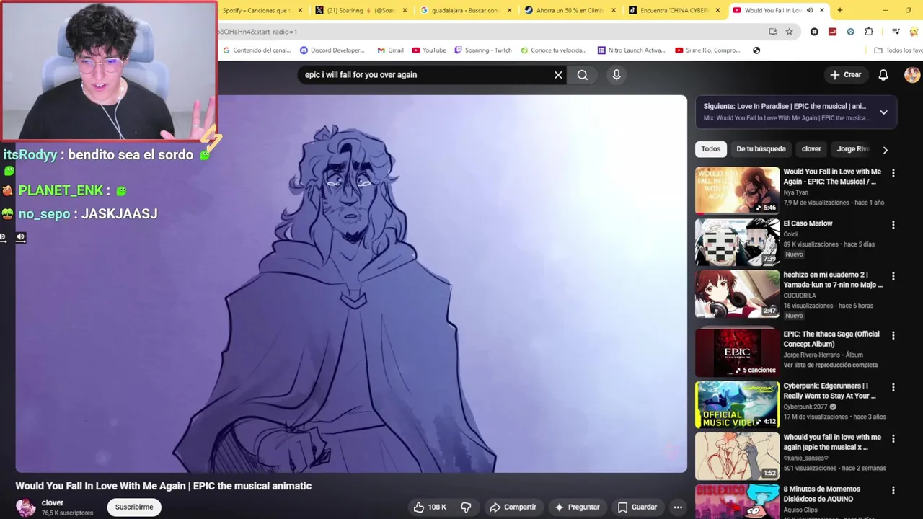Show more filter chips with right arrow

[885, 150]
